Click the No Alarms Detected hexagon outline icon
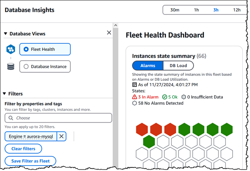 pos(134,103)
